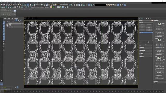Image resolution: width=166 pixels, height=93 pixels.
Task: Click the Scale No Map button
Action: pyautogui.click(x=160, y=71)
